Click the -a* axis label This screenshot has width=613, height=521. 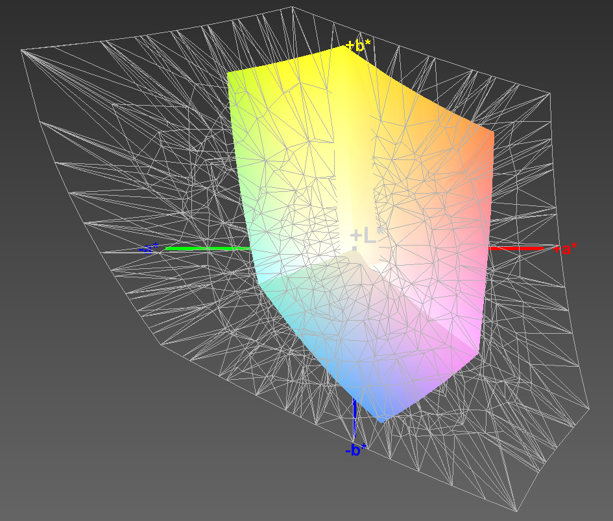(149, 248)
